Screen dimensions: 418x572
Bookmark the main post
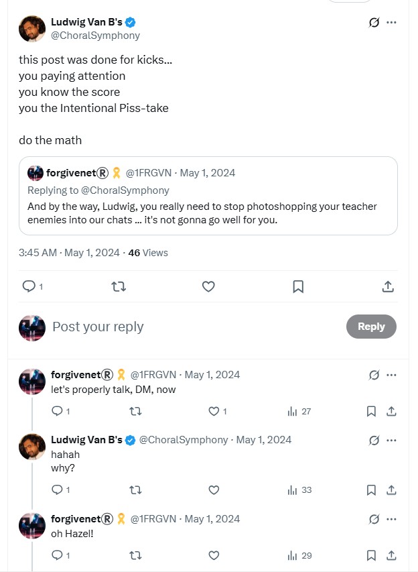tap(298, 287)
